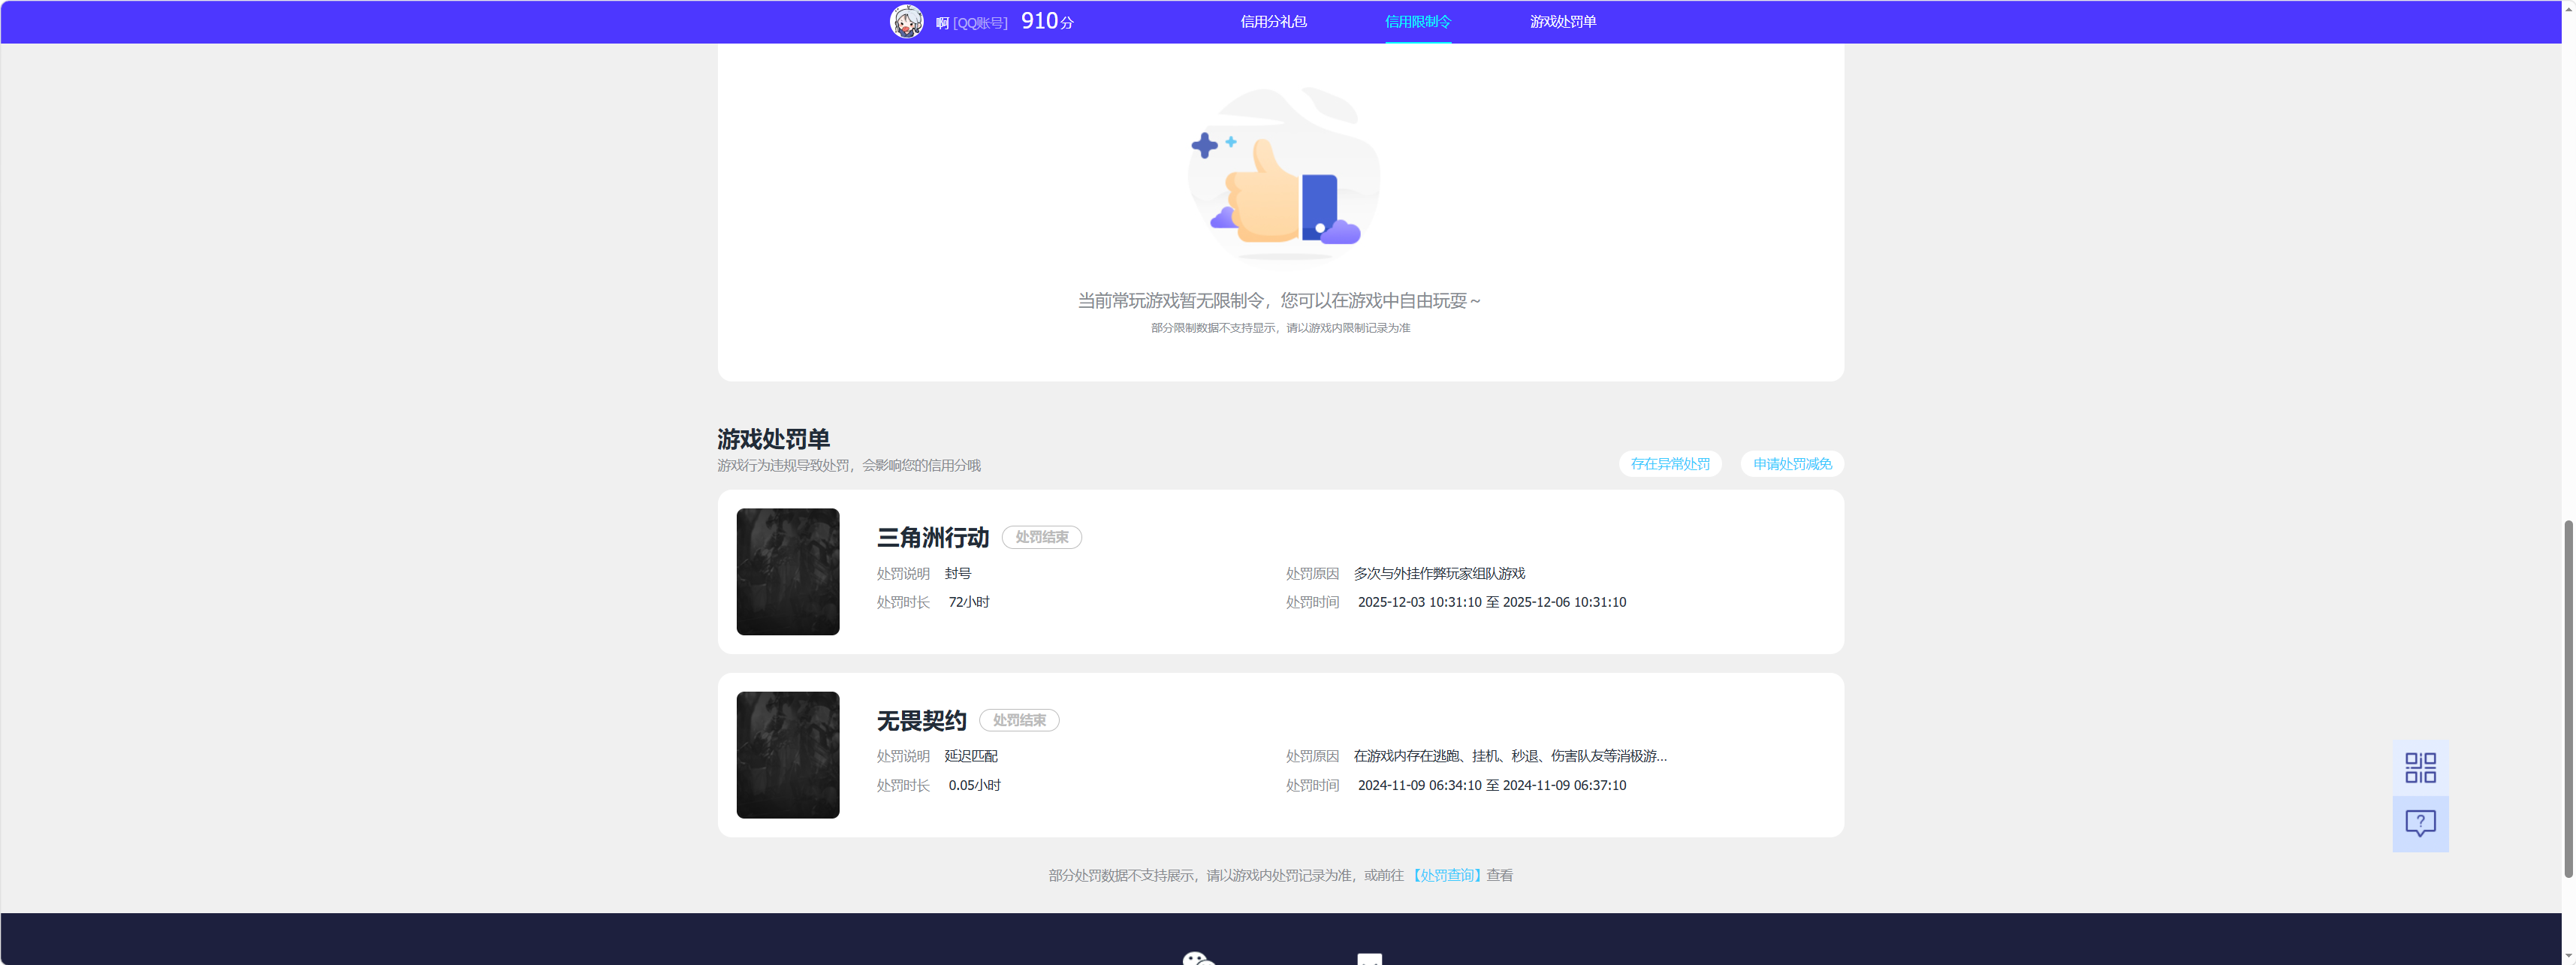
Task: Click the WeChat icon in footer
Action: 1199,958
